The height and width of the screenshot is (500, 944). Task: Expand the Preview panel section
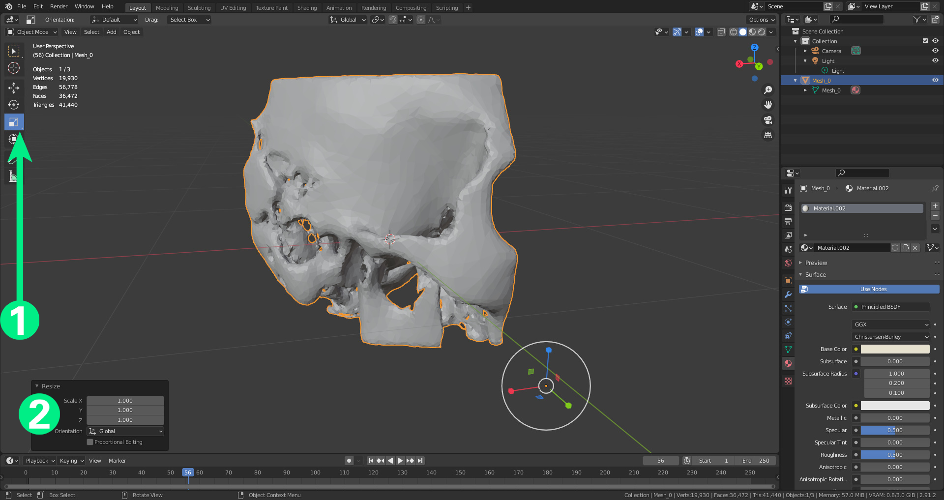pyautogui.click(x=816, y=263)
